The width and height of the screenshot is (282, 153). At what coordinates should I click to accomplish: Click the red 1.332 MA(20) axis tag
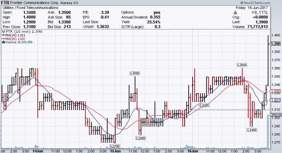click(275, 91)
